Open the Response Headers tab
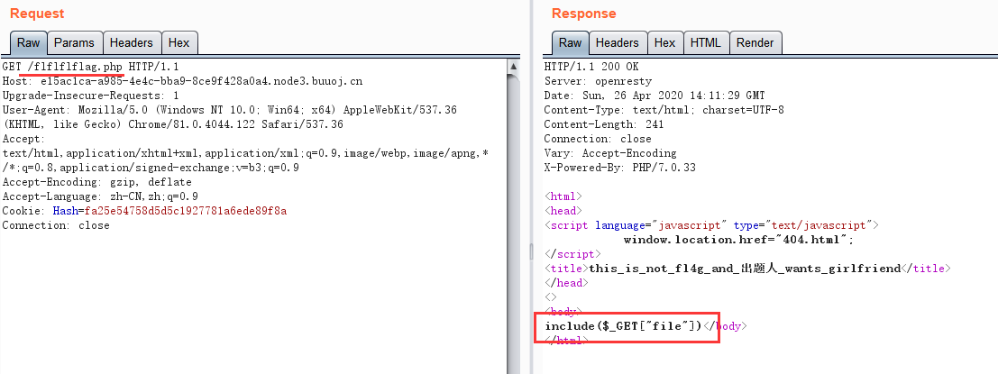The width and height of the screenshot is (998, 374). click(x=617, y=43)
